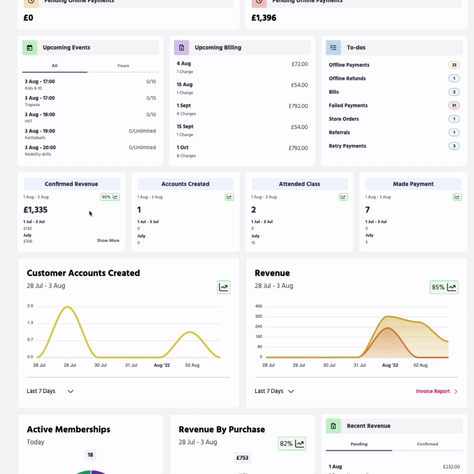This screenshot has height=474, width=474.
Task: Click the 82% trend badge in Revenue By Purchase
Action: [x=292, y=444]
